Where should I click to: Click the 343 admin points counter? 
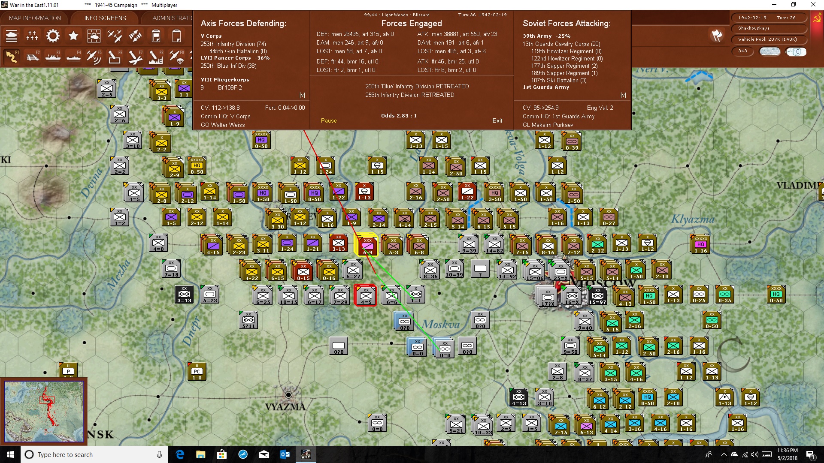(x=742, y=51)
